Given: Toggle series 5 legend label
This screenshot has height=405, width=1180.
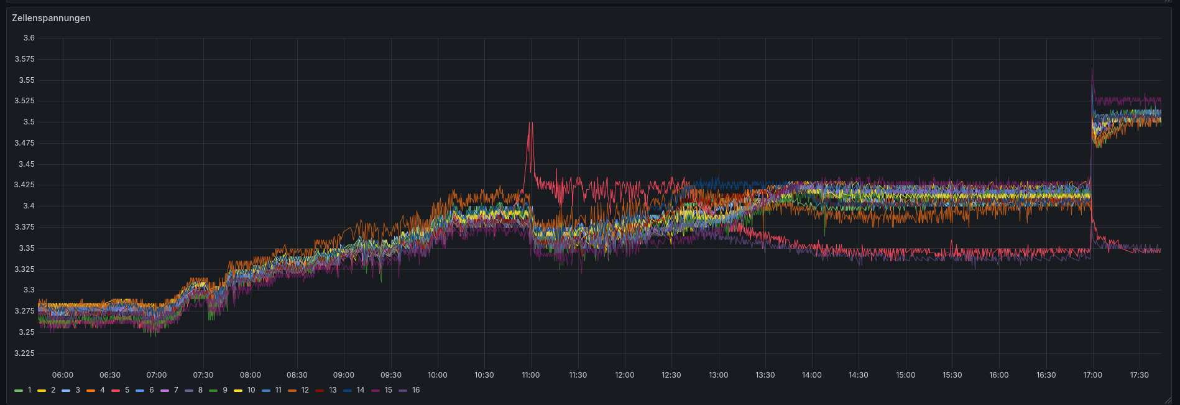Looking at the screenshot, I should pyautogui.click(x=127, y=390).
